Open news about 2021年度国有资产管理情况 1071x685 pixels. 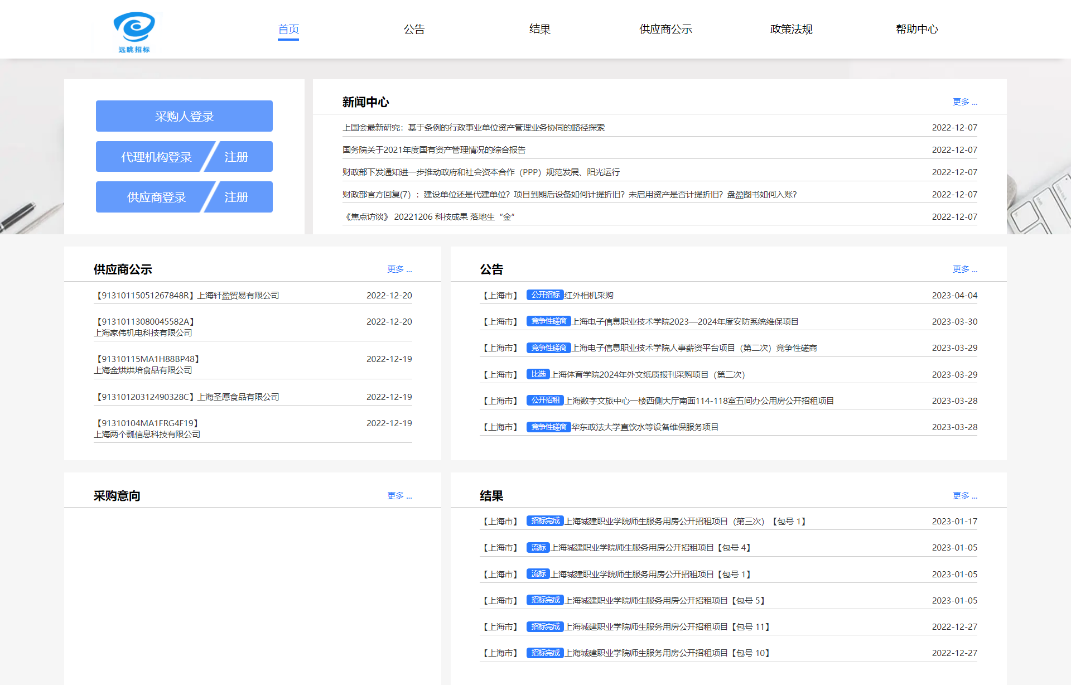click(x=433, y=150)
